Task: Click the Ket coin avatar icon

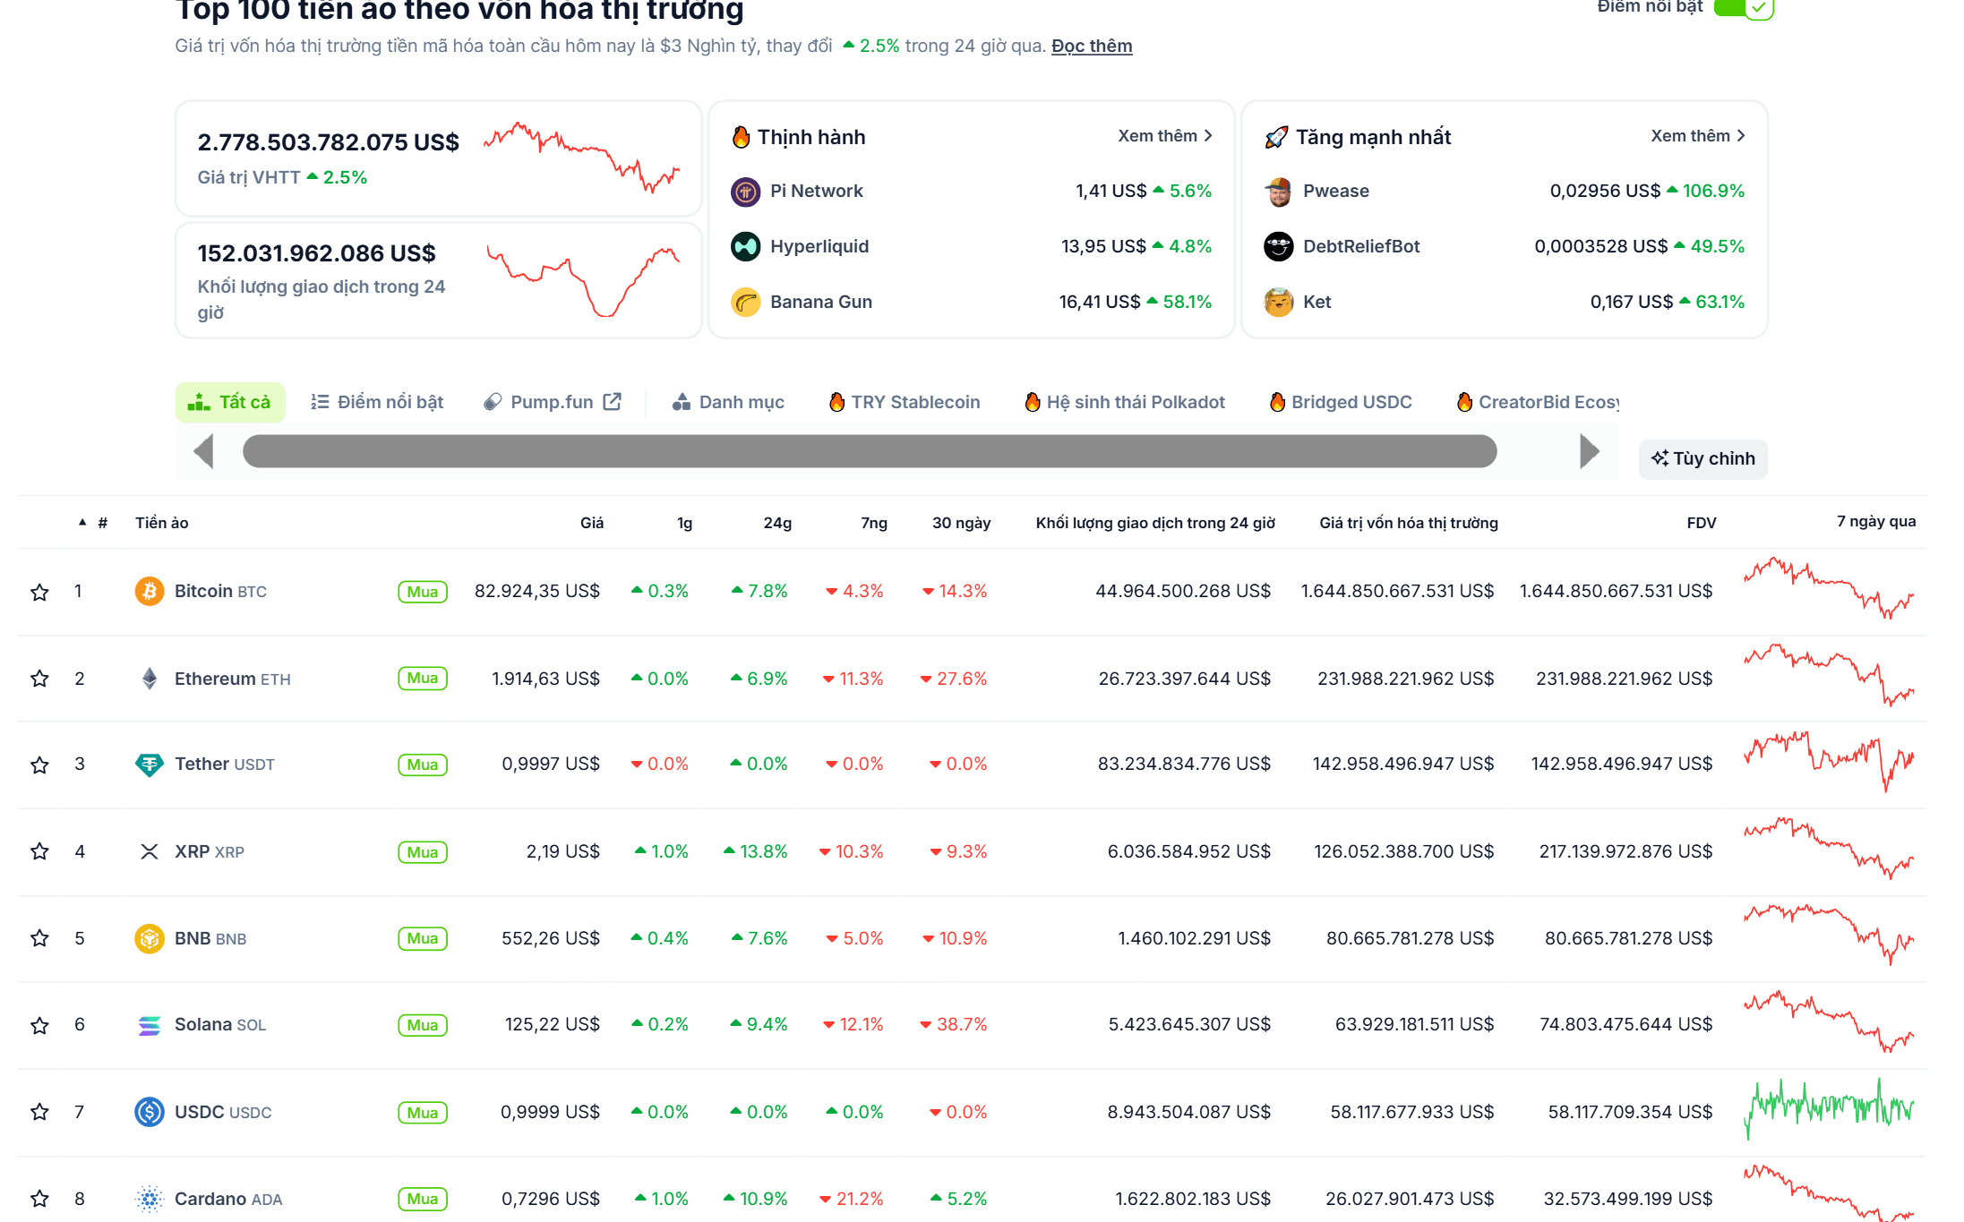Action: point(1278,303)
